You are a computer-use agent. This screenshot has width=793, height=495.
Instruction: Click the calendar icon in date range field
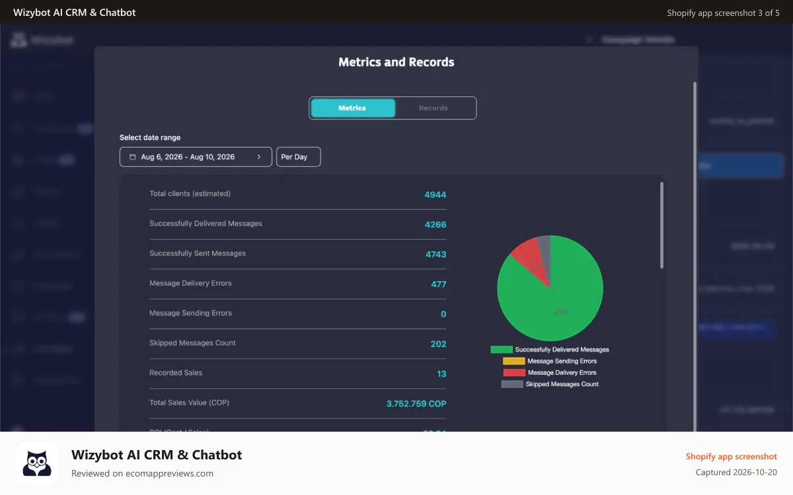coord(133,157)
